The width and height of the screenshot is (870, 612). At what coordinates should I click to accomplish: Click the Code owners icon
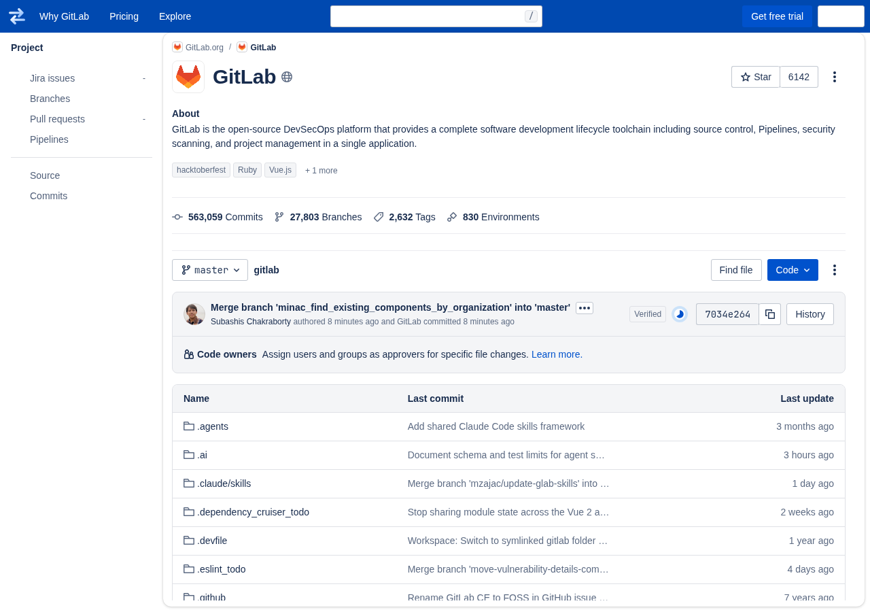[x=189, y=354]
